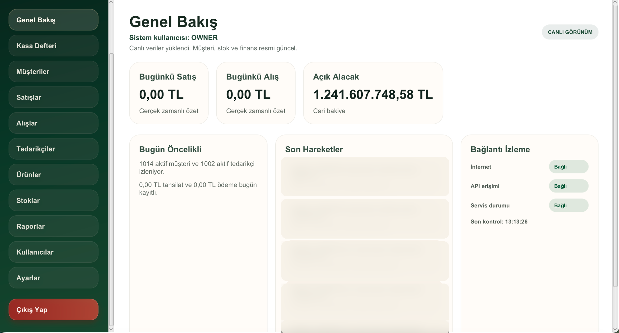Open the Stoklar page
Screen dimensions: 619x333
[53, 200]
